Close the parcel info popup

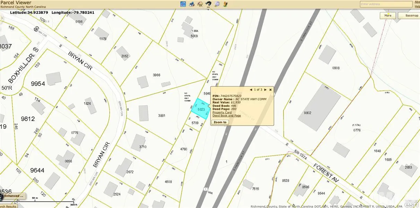point(271,89)
